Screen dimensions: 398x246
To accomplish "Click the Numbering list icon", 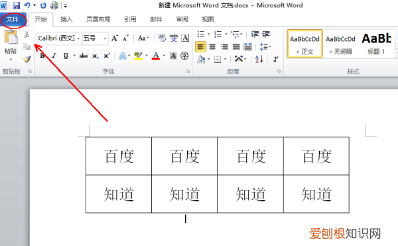I will tap(218, 34).
